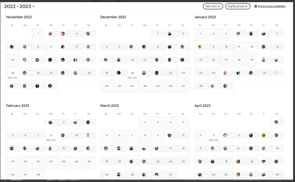
Task: Select the blocked March 1 date
Action: (x=145, y=122)
